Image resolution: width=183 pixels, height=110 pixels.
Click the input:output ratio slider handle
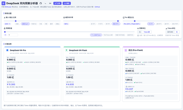[x=16, y=21]
